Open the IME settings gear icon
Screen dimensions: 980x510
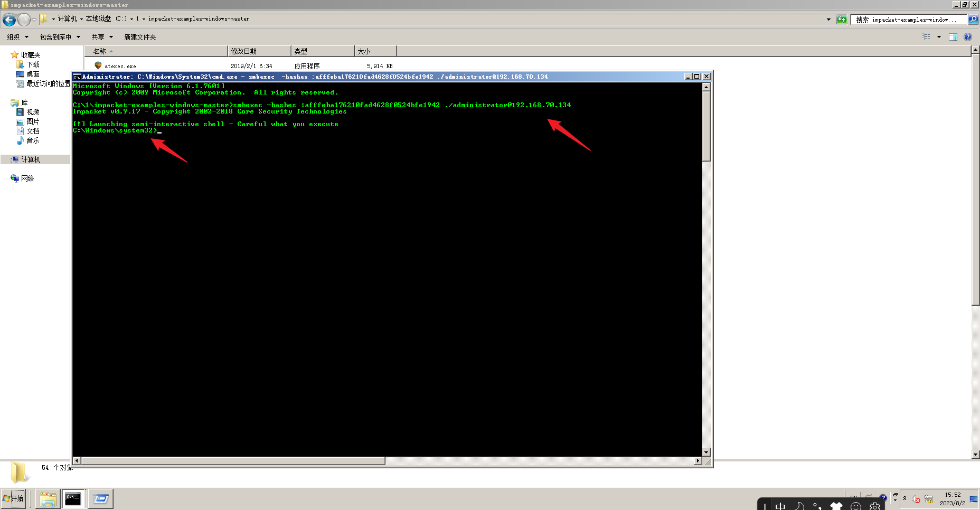coord(875,506)
